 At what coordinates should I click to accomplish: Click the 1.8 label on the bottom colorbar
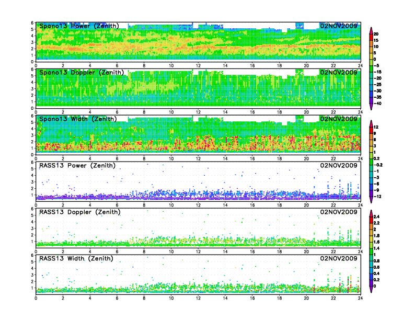[x=376, y=235]
